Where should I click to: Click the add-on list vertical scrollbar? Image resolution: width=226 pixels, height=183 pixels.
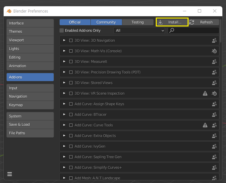coord(221,31)
